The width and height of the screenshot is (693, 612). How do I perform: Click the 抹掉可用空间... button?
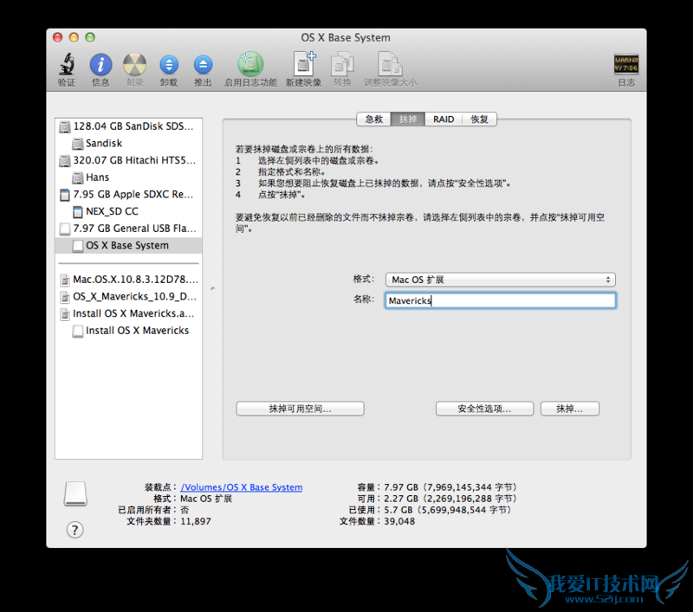(x=299, y=409)
